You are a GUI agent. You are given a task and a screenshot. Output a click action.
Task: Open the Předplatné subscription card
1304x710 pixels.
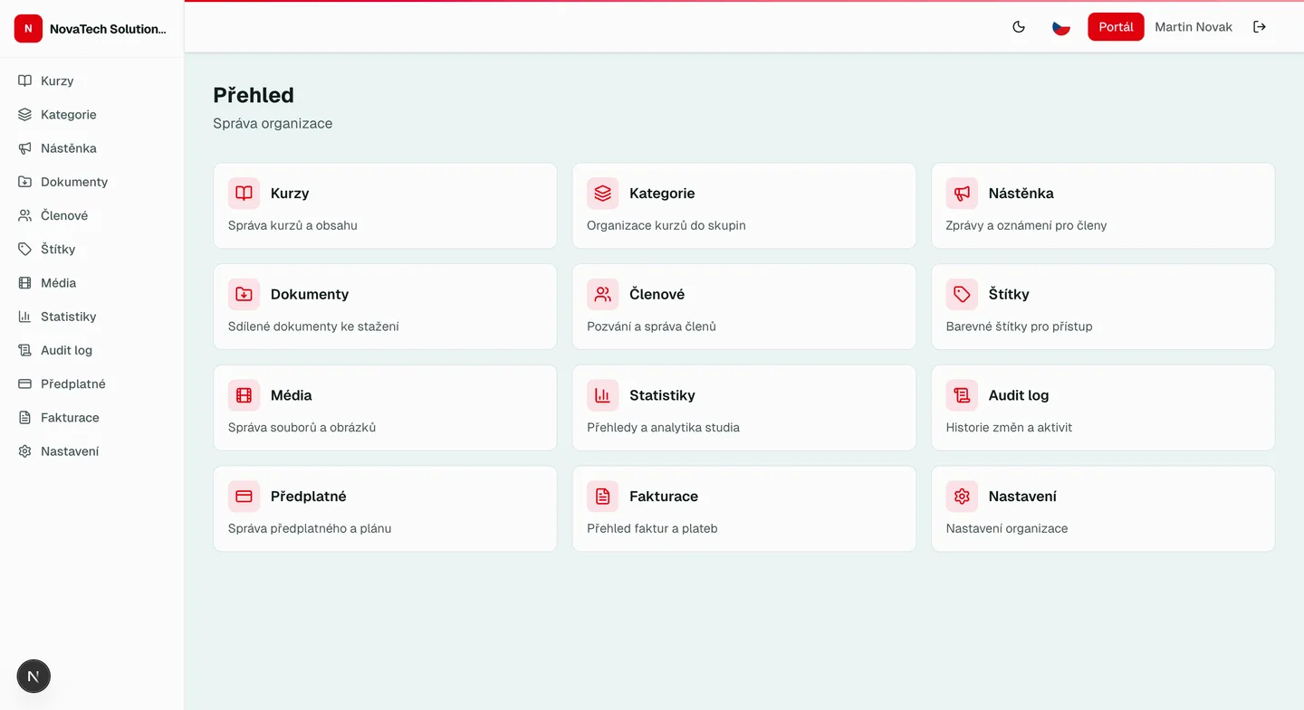[x=384, y=508]
